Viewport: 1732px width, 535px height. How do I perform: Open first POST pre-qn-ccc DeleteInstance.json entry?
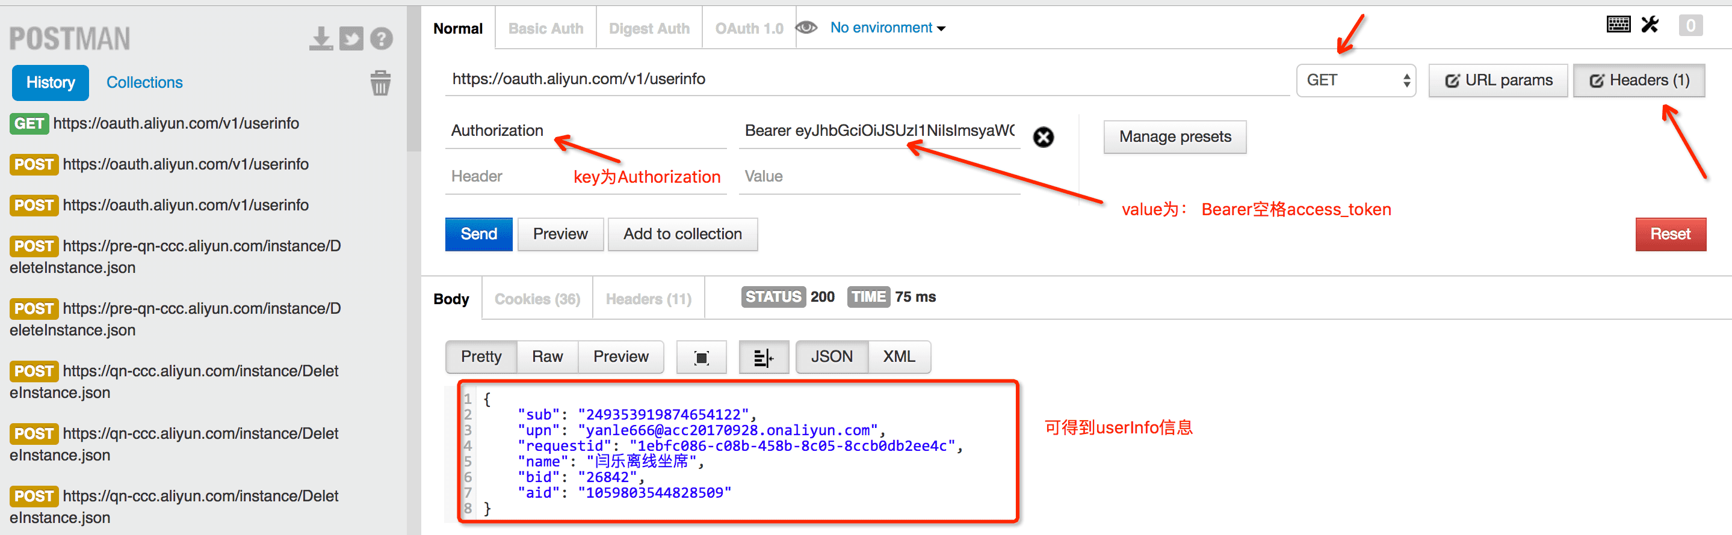point(176,257)
